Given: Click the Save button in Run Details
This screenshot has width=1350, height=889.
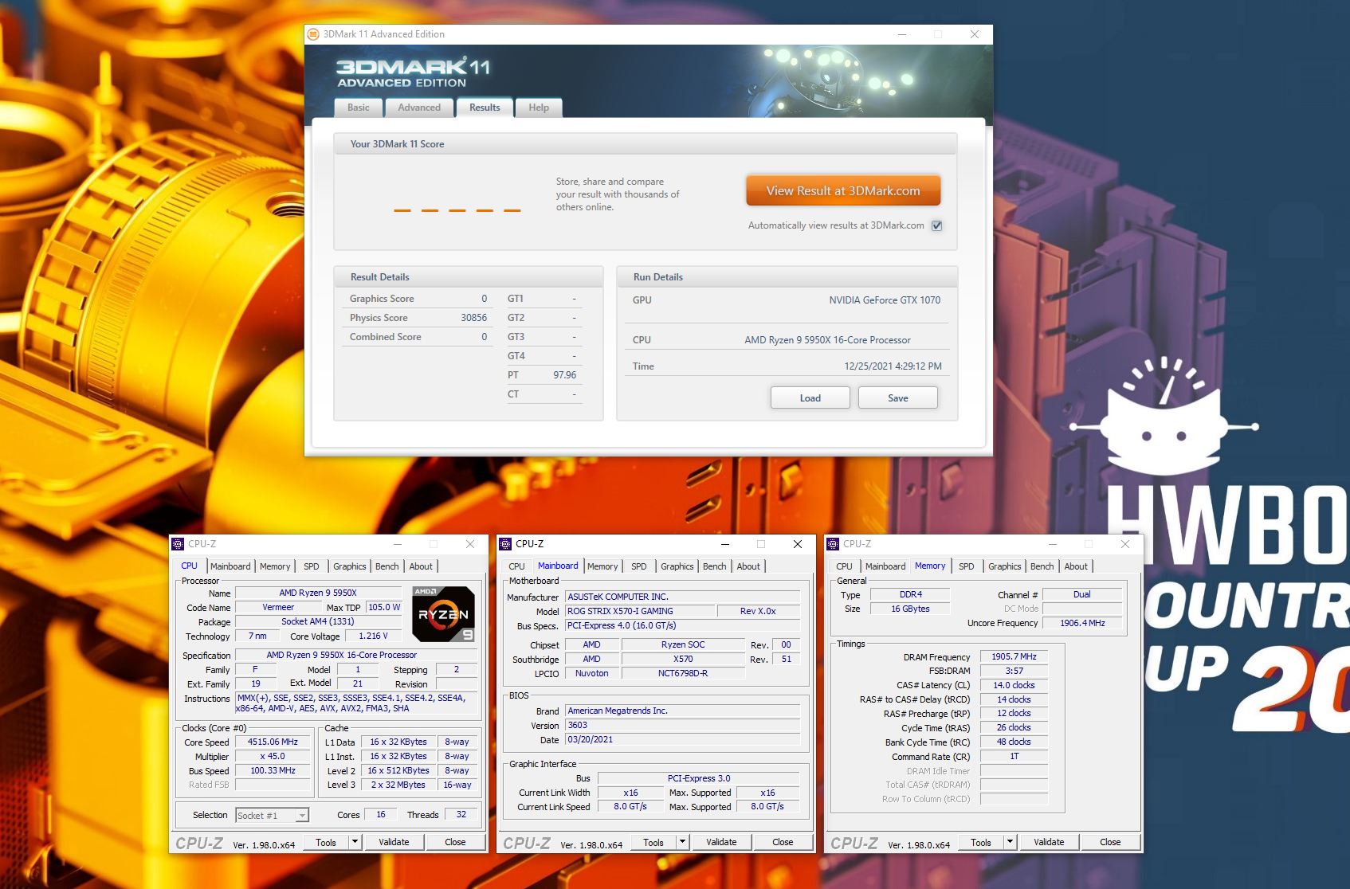Looking at the screenshot, I should [898, 398].
